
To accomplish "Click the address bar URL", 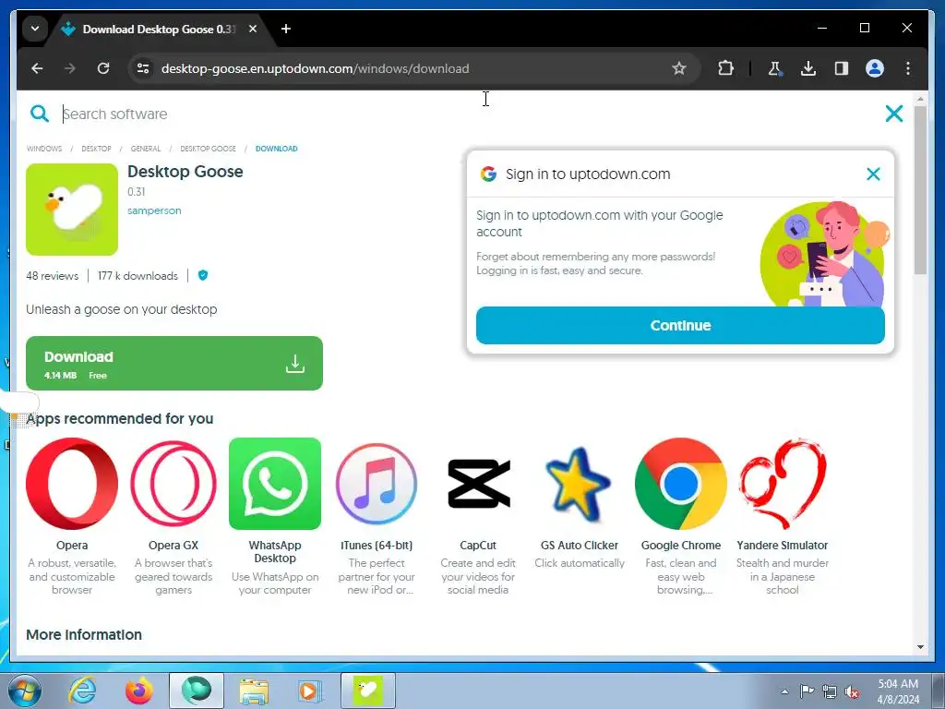I will 316,68.
